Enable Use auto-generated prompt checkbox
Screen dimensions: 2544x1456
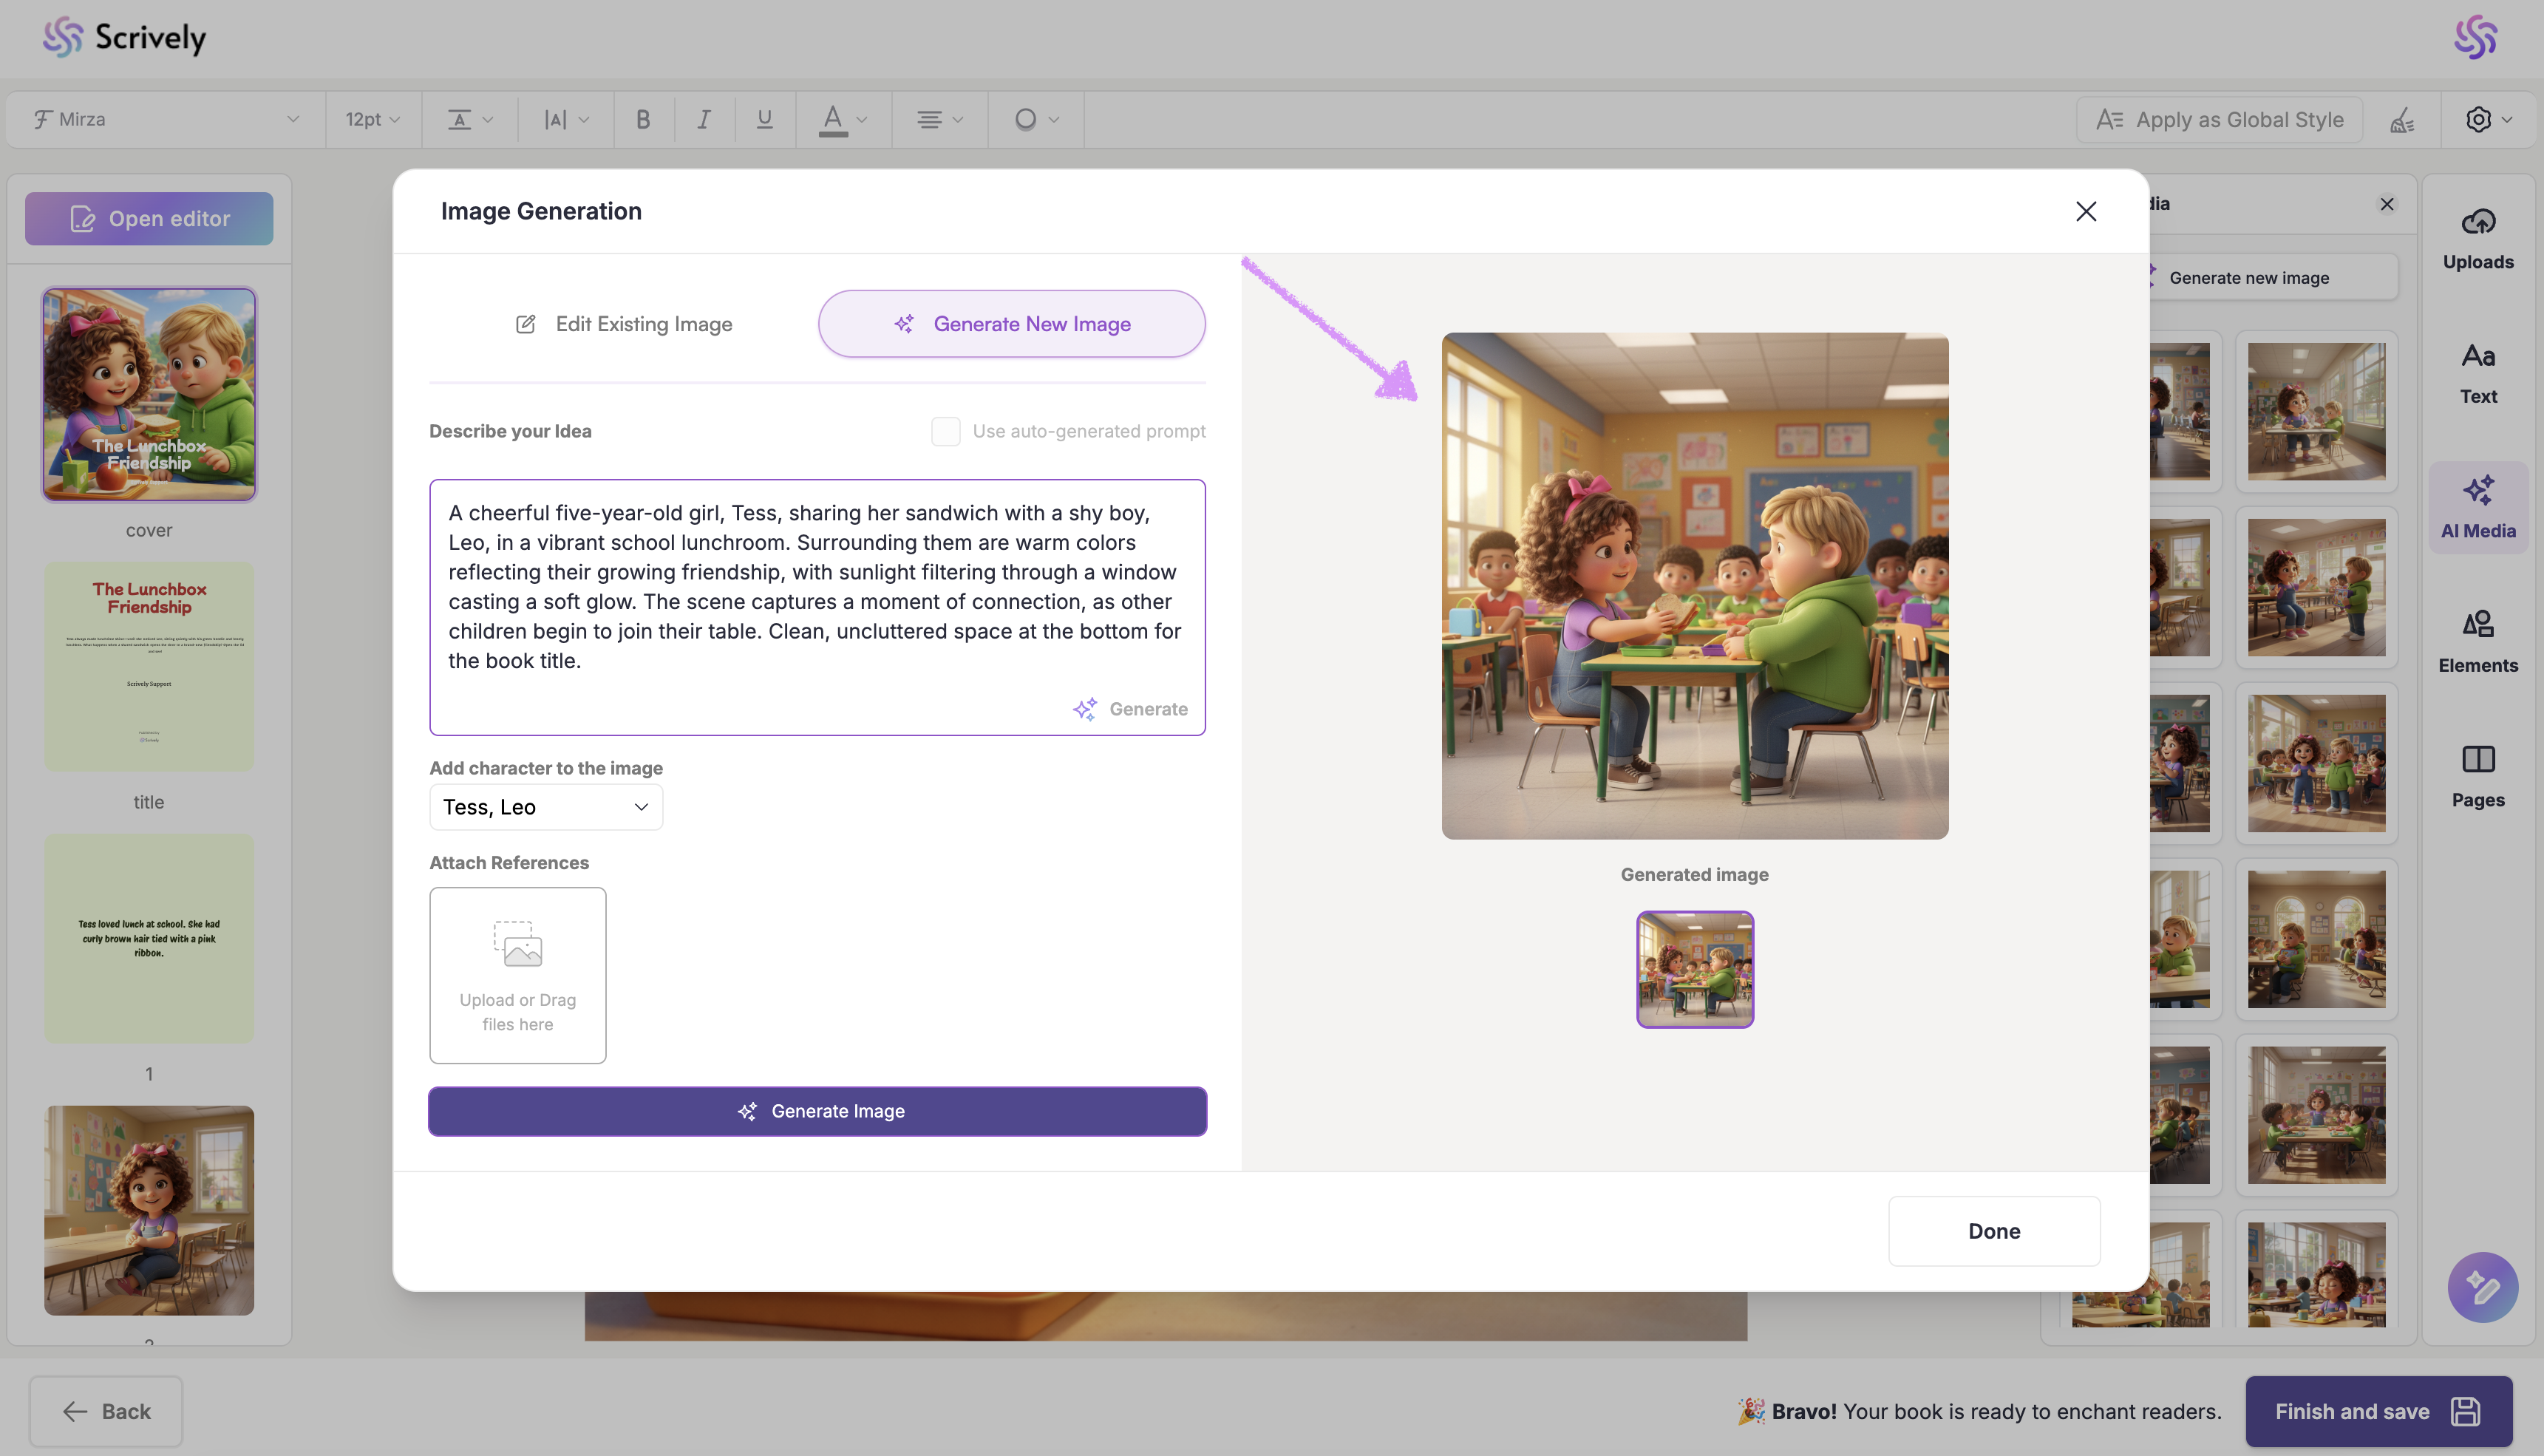point(945,431)
